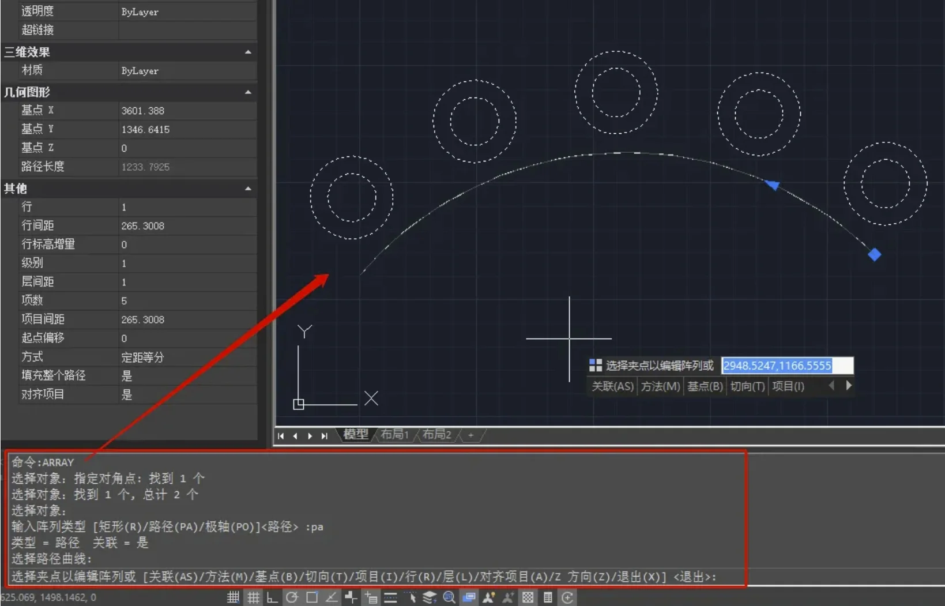Viewport: 945px width, 606px height.
Task: Collapse the 几何图形 section
Action: pyautogui.click(x=248, y=92)
